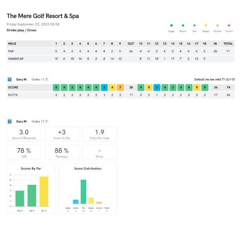Select the blue score 2 on hole 12
Screen dimensions: 243x233
tap(157, 87)
